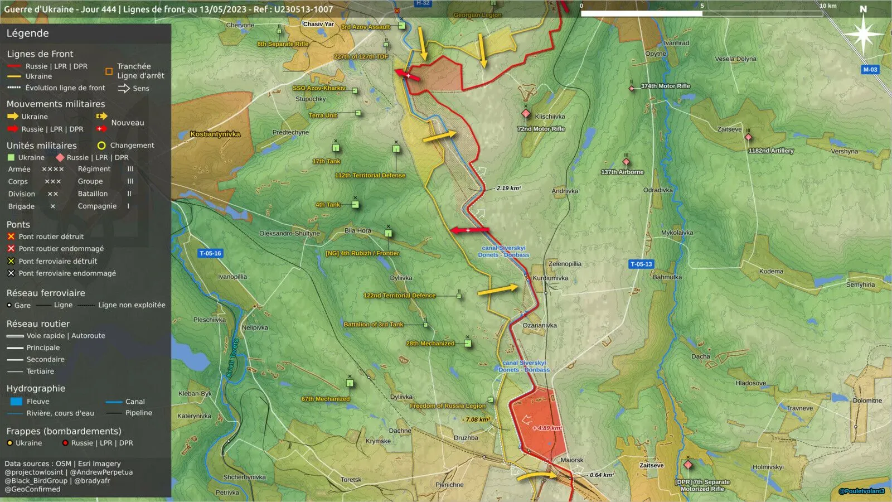The width and height of the screenshot is (892, 502).
Task: Select the 72nd Motor Rifle diamond marker
Action: pyautogui.click(x=526, y=114)
